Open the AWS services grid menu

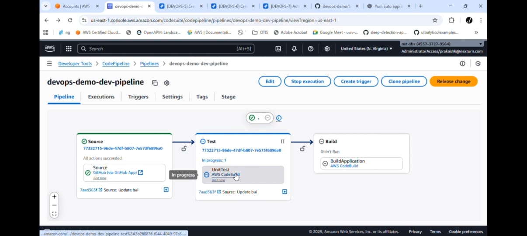[x=69, y=49]
